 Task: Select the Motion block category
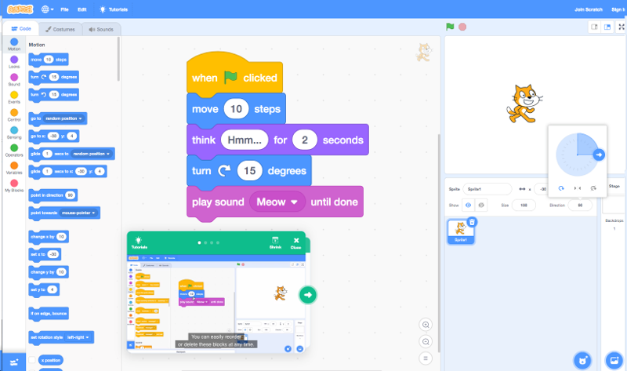pyautogui.click(x=14, y=44)
